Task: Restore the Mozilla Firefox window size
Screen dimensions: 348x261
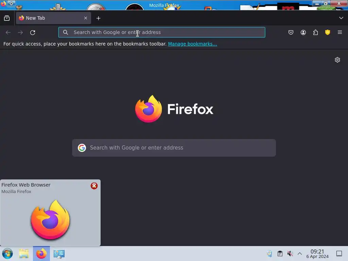Action: [326, 3]
